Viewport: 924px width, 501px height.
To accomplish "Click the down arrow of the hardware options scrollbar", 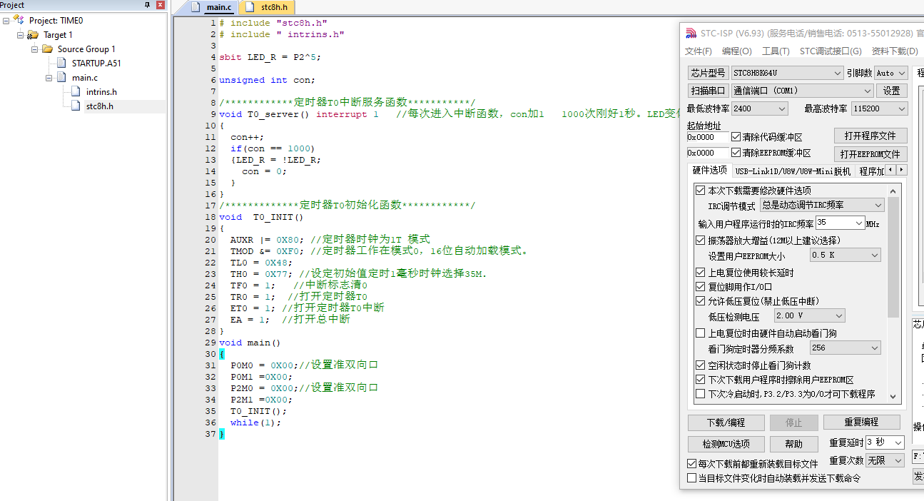I will pyautogui.click(x=893, y=395).
